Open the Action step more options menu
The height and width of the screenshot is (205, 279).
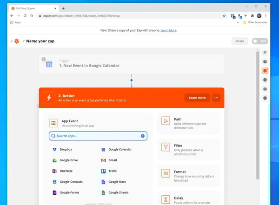216,98
